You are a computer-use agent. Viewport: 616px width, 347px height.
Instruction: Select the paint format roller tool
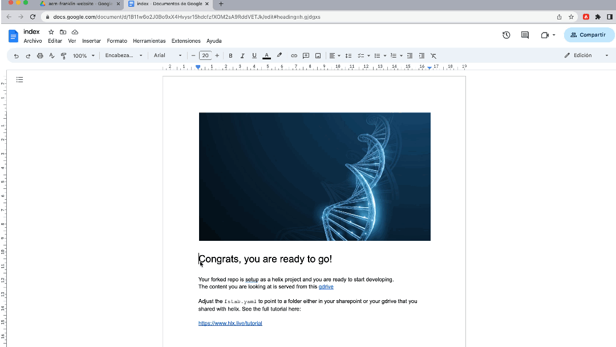tap(63, 56)
